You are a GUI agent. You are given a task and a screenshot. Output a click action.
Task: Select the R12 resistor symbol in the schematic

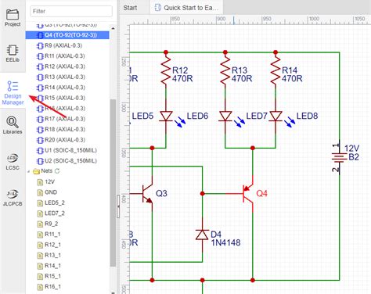[166, 70]
